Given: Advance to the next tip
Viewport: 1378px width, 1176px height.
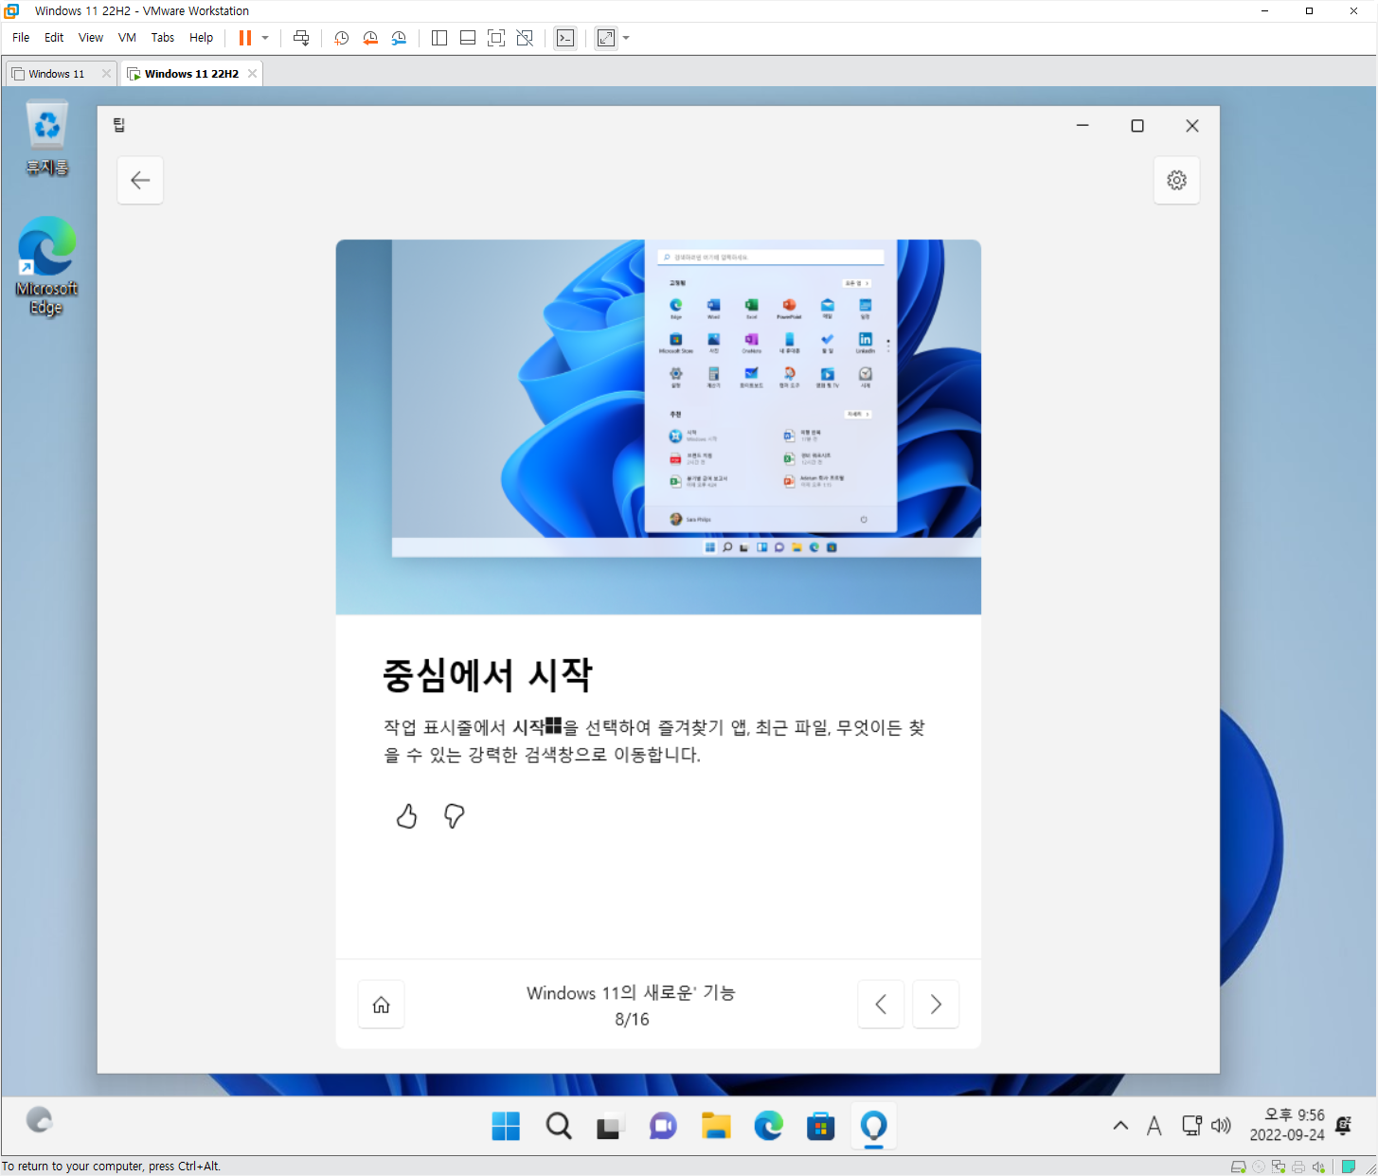Looking at the screenshot, I should point(936,1005).
